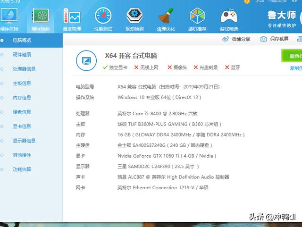This screenshot has width=302, height=227.
Task: Launch the 性能测试 performance test gauge icon
Action: pos(103,19)
